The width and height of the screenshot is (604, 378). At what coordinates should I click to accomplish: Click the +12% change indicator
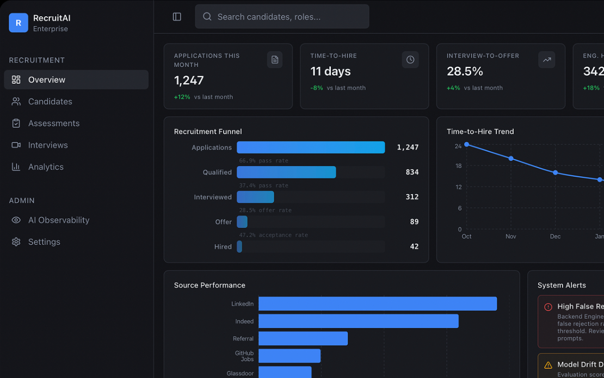pyautogui.click(x=182, y=97)
